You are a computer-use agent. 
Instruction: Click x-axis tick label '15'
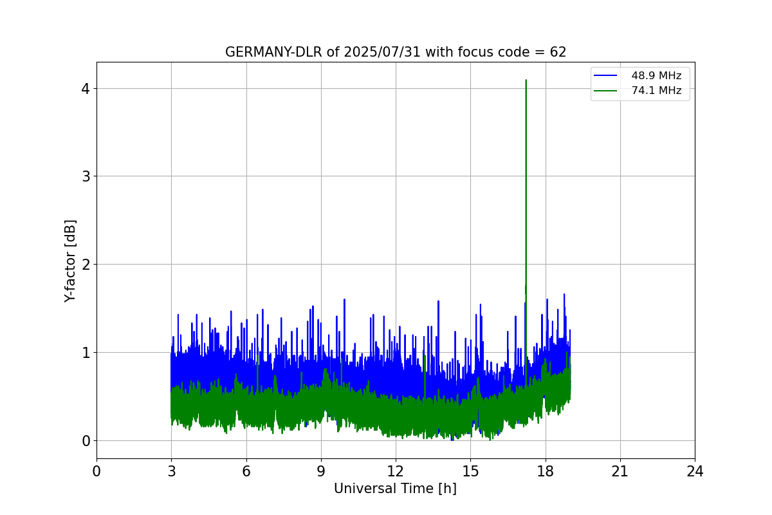click(470, 471)
